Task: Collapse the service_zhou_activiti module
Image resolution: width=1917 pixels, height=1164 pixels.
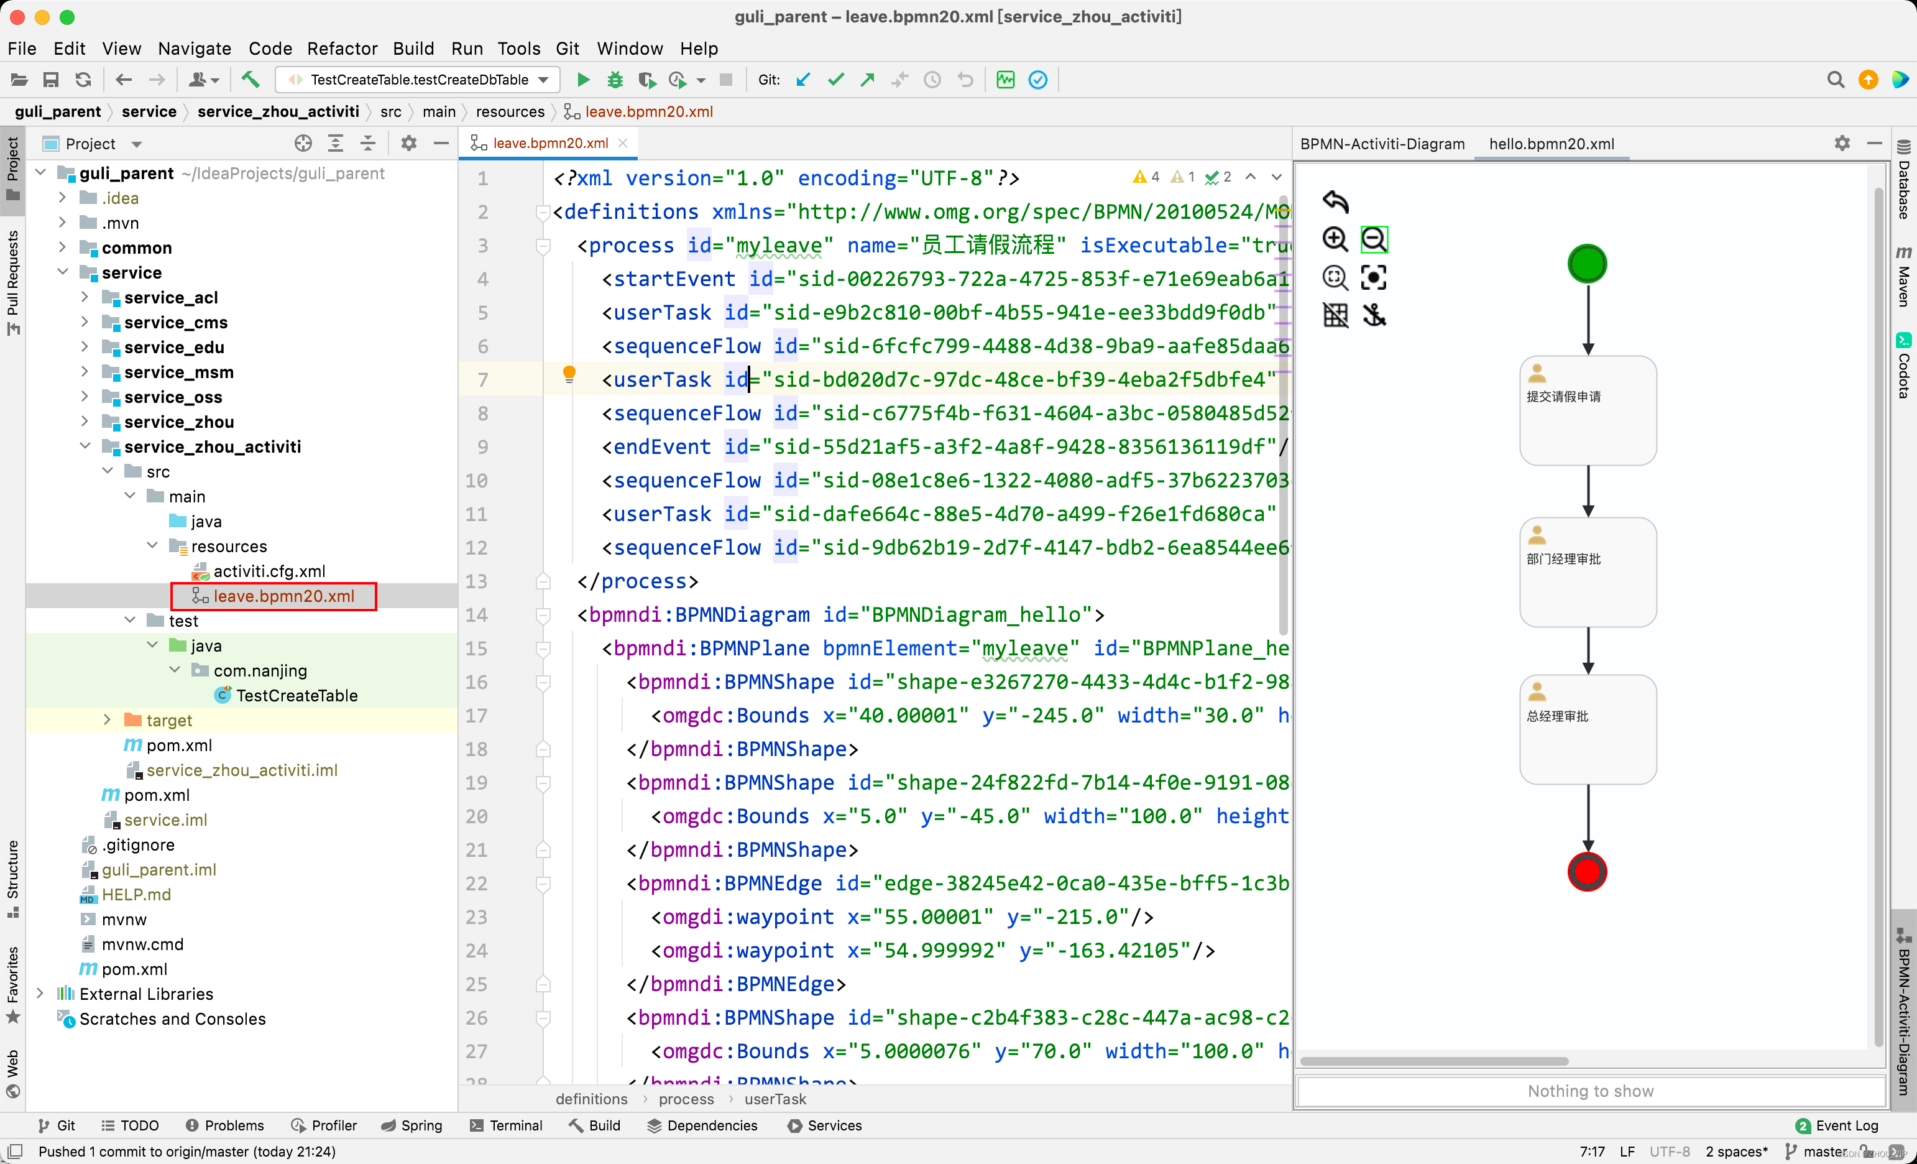Action: point(85,446)
